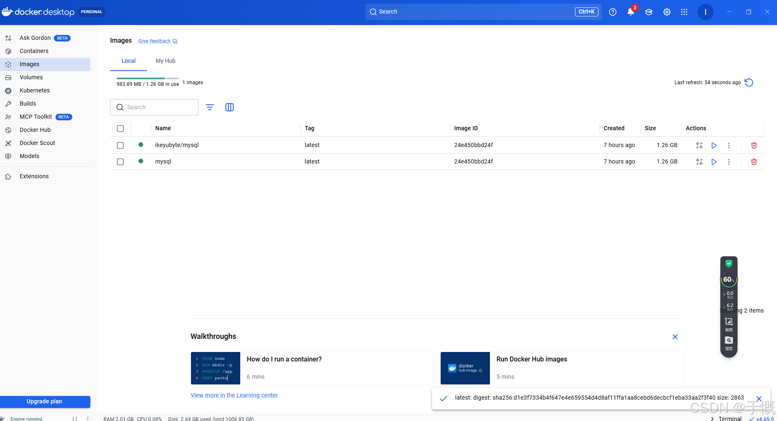Dismiss the digest notification toast

759,398
